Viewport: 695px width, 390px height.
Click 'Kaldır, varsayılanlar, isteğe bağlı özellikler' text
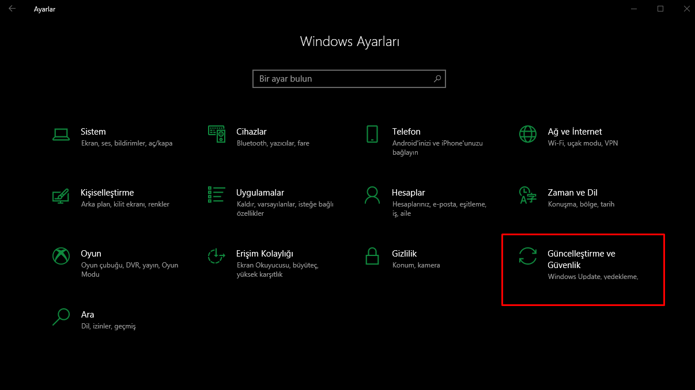tap(285, 209)
